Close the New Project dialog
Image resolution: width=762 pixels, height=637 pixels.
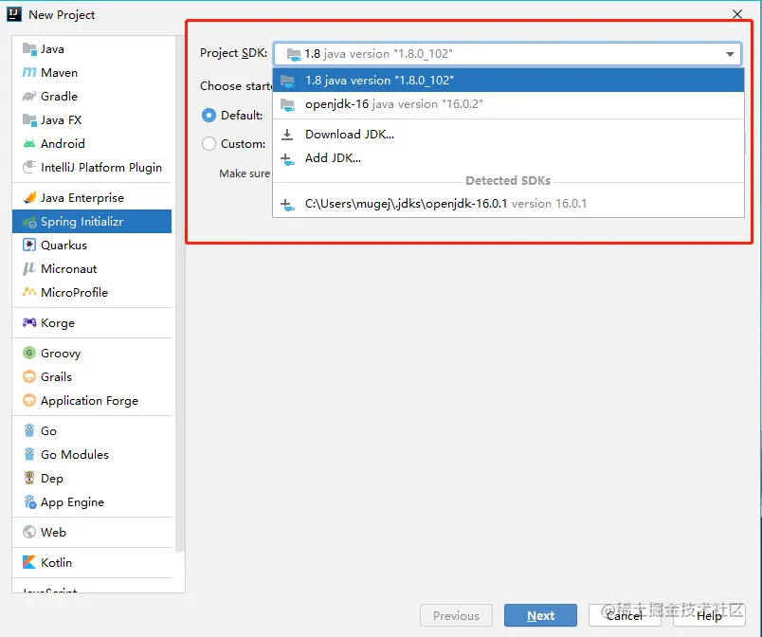[x=737, y=14]
